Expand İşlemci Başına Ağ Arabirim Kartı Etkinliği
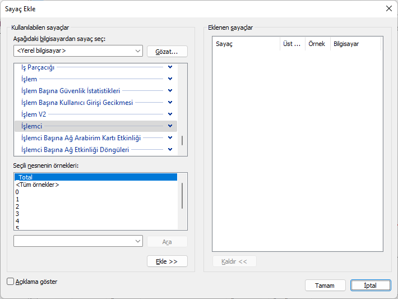 tap(170, 138)
